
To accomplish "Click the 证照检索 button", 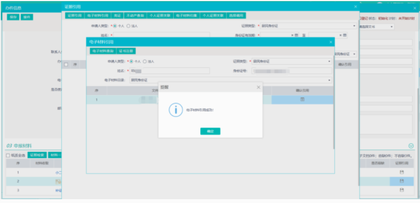I will pyautogui.click(x=37, y=155).
